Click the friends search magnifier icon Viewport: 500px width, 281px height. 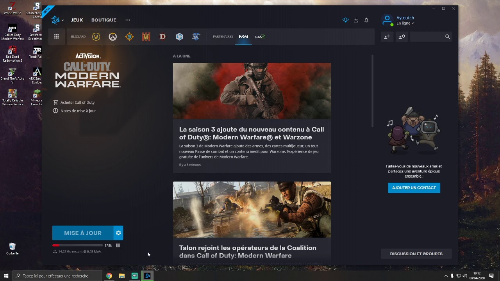[447, 37]
